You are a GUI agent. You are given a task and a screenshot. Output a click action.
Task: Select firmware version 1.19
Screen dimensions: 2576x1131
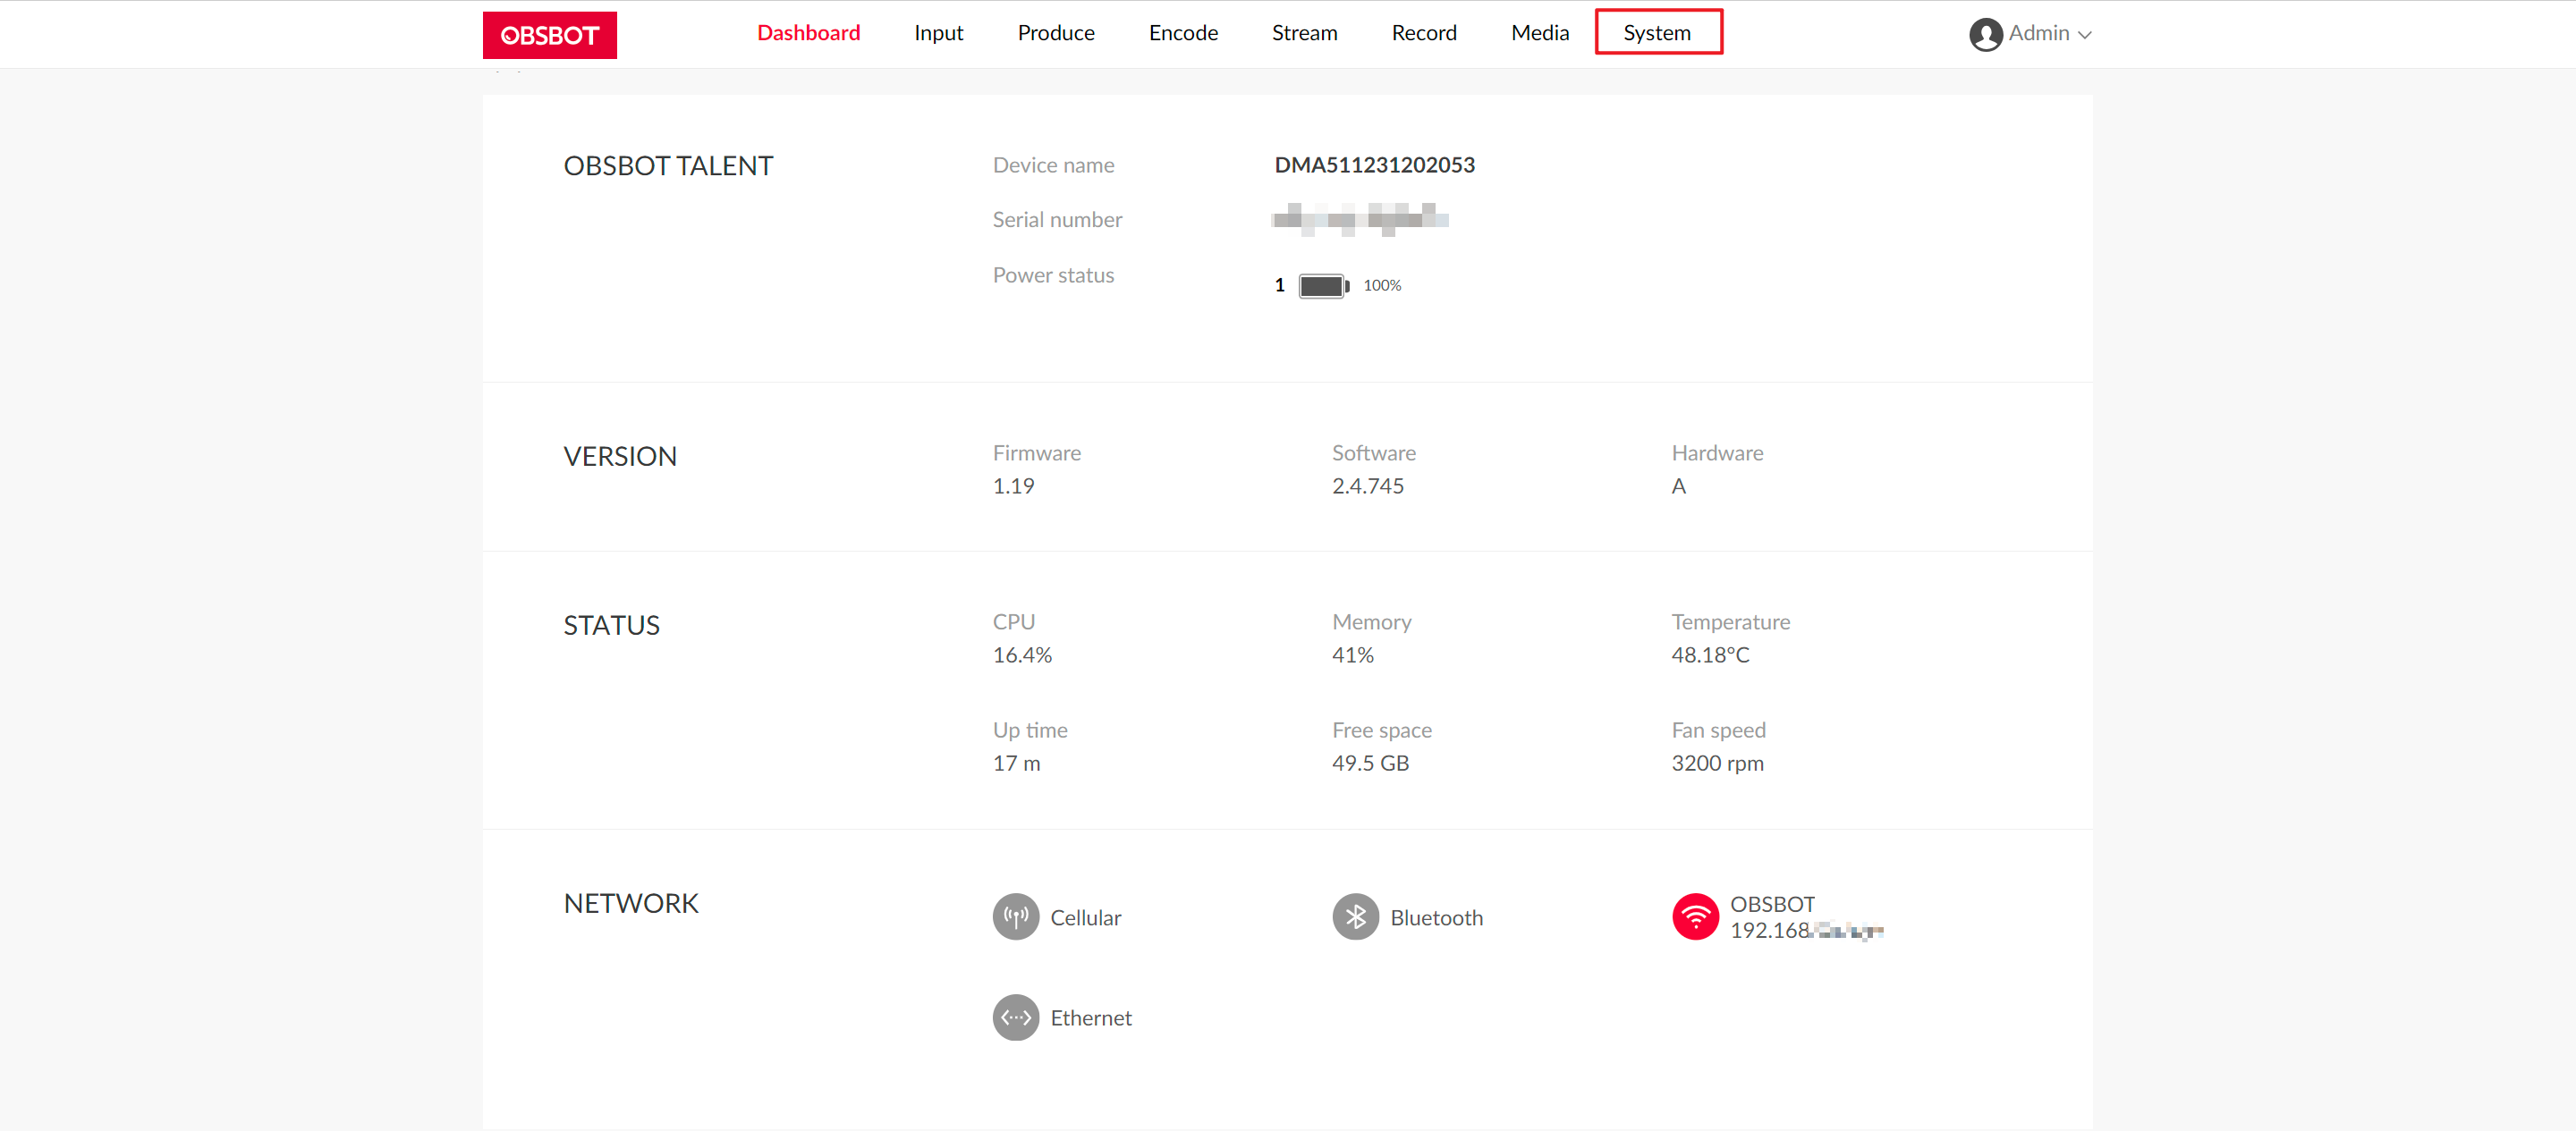click(x=1013, y=486)
